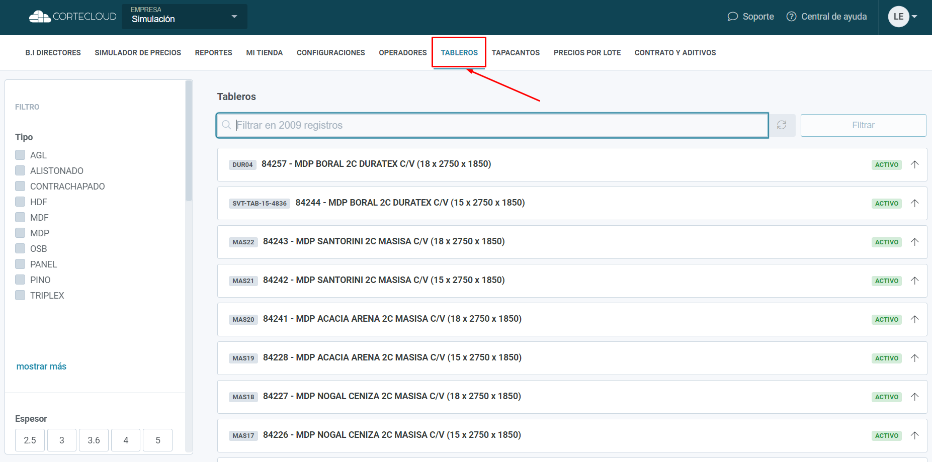
Task: Open Central de ayuda help icon
Action: [792, 17]
